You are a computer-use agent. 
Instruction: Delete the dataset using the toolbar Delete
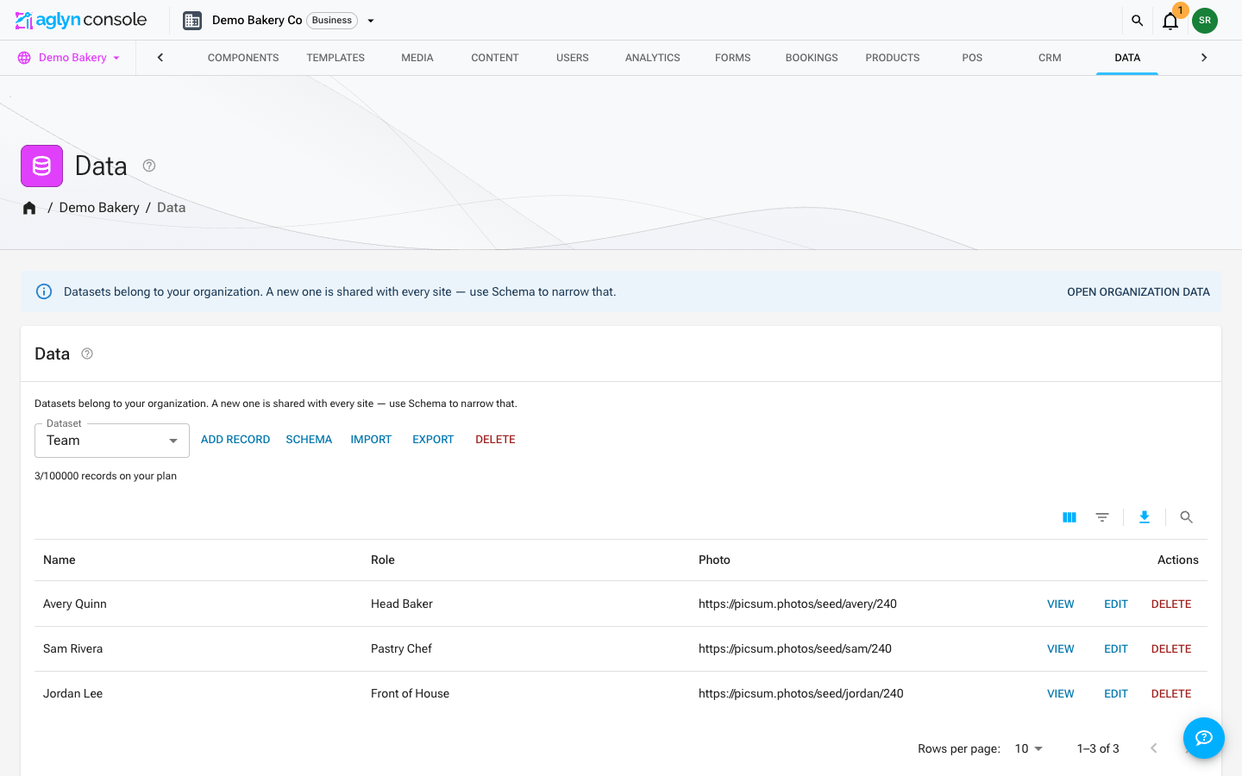[495, 440]
